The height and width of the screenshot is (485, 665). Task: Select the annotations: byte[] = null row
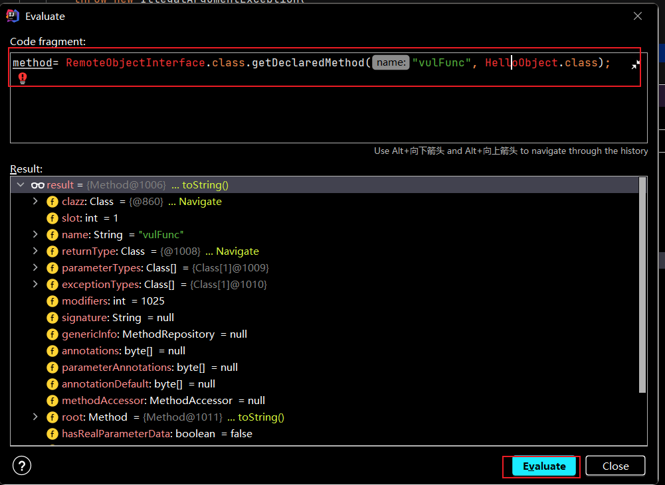[324, 351]
